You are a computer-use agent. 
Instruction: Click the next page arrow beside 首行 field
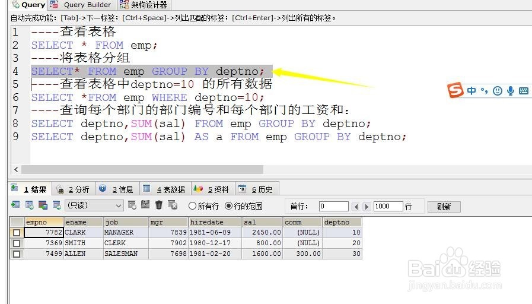coord(367,207)
